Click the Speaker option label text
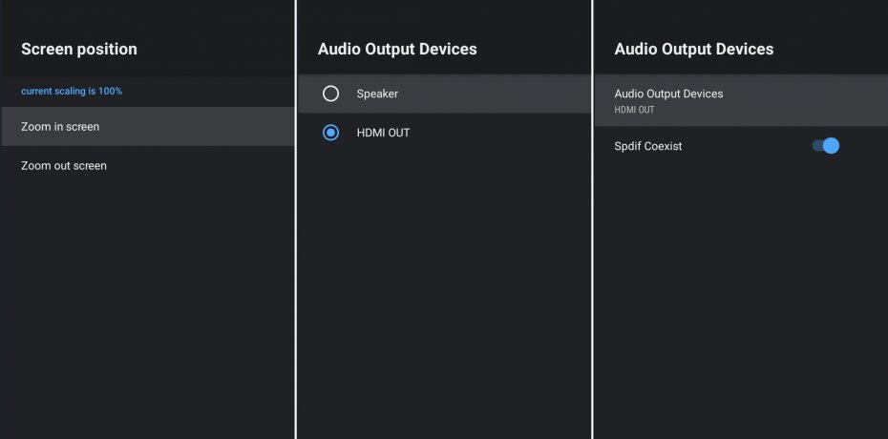The image size is (888, 439). click(x=377, y=94)
